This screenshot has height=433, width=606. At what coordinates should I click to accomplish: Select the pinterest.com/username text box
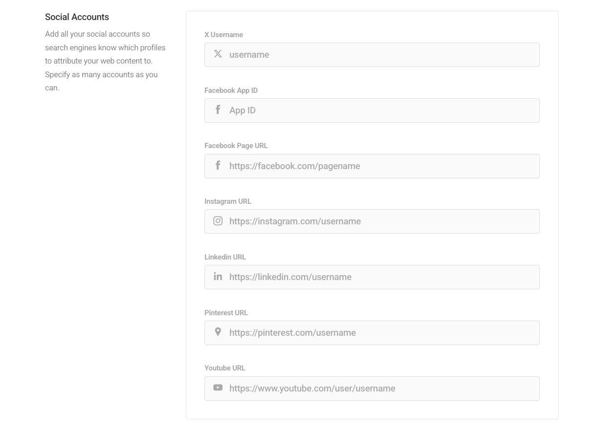382,333
